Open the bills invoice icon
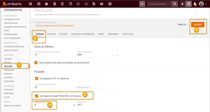 (55, 4)
